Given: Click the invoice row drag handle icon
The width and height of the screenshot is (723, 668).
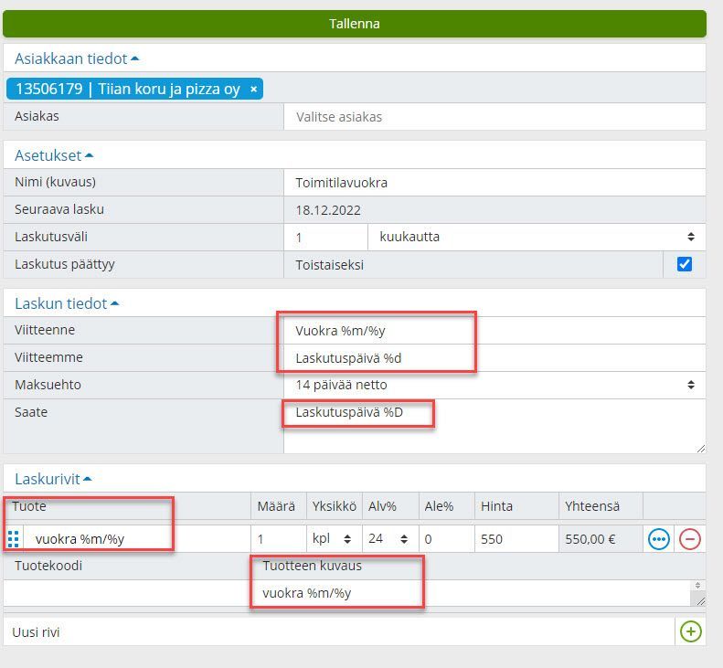Looking at the screenshot, I should (14, 539).
